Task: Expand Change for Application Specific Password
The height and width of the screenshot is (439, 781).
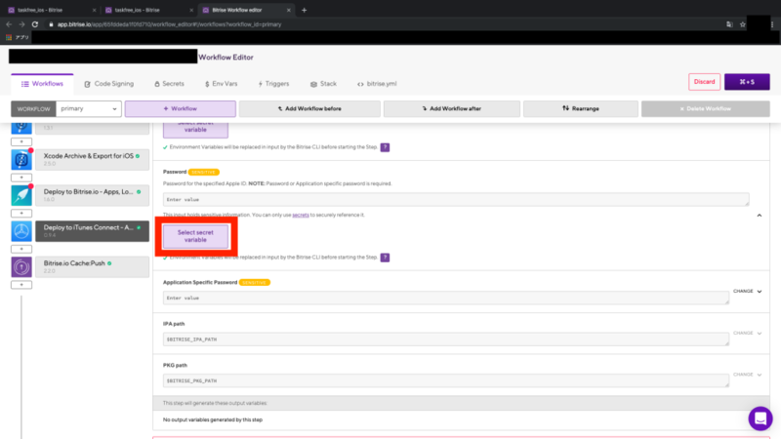Action: point(747,291)
